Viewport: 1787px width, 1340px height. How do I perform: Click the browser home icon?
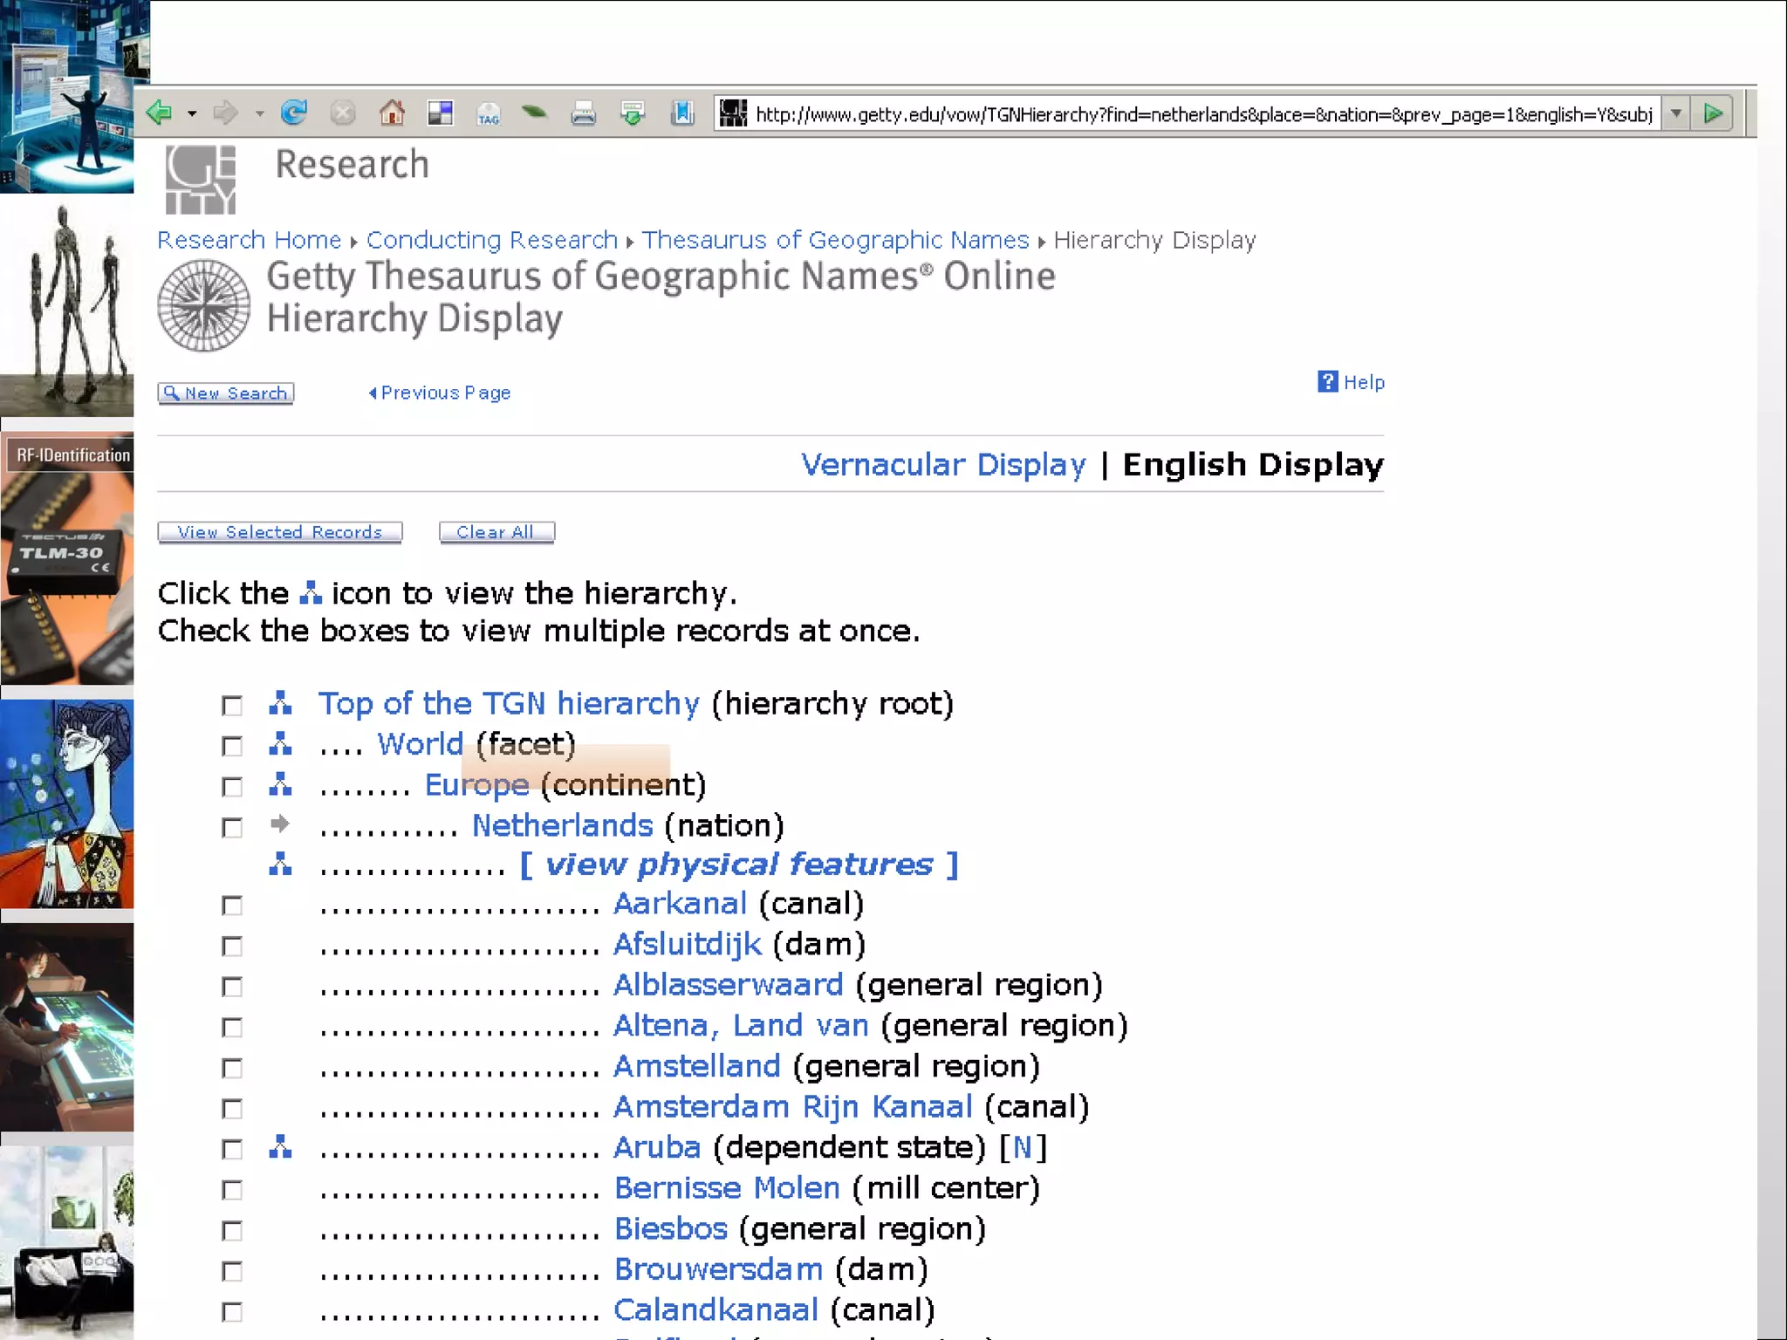coord(392,113)
